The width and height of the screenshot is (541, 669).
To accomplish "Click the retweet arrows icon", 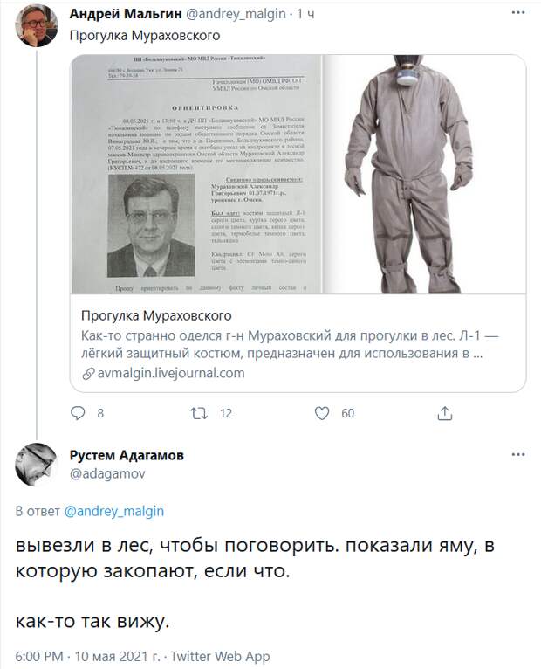I will pos(199,413).
